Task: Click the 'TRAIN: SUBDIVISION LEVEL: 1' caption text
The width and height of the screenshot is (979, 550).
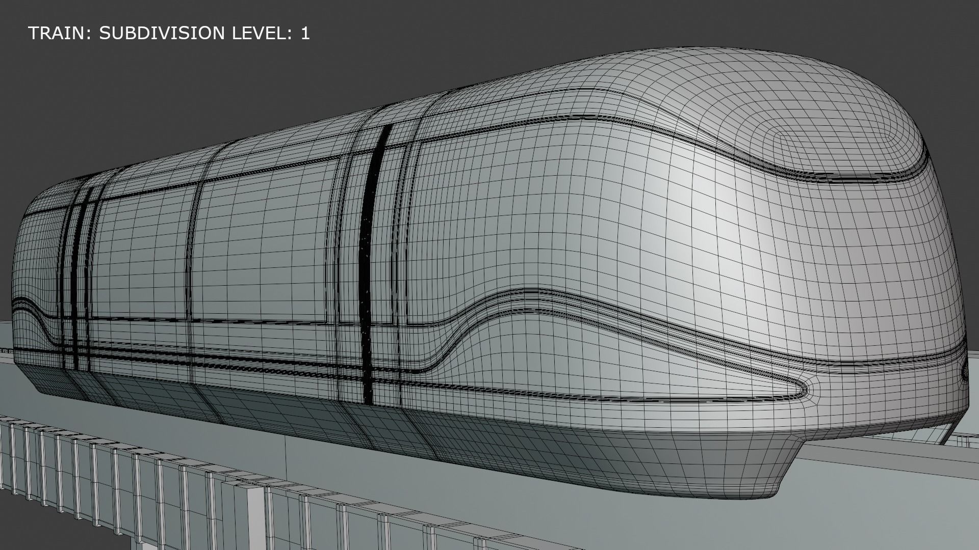Action: point(169,33)
